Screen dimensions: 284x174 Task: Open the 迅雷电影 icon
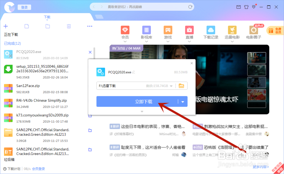[232, 30]
